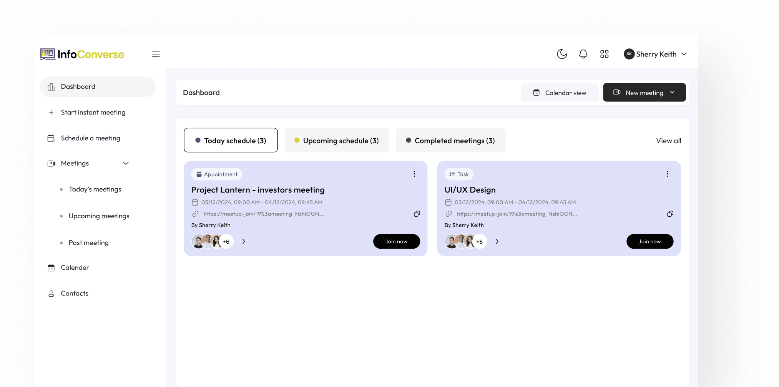Click the Meetings camera icon in sidebar
The height and width of the screenshot is (387, 779).
[x=51, y=164]
